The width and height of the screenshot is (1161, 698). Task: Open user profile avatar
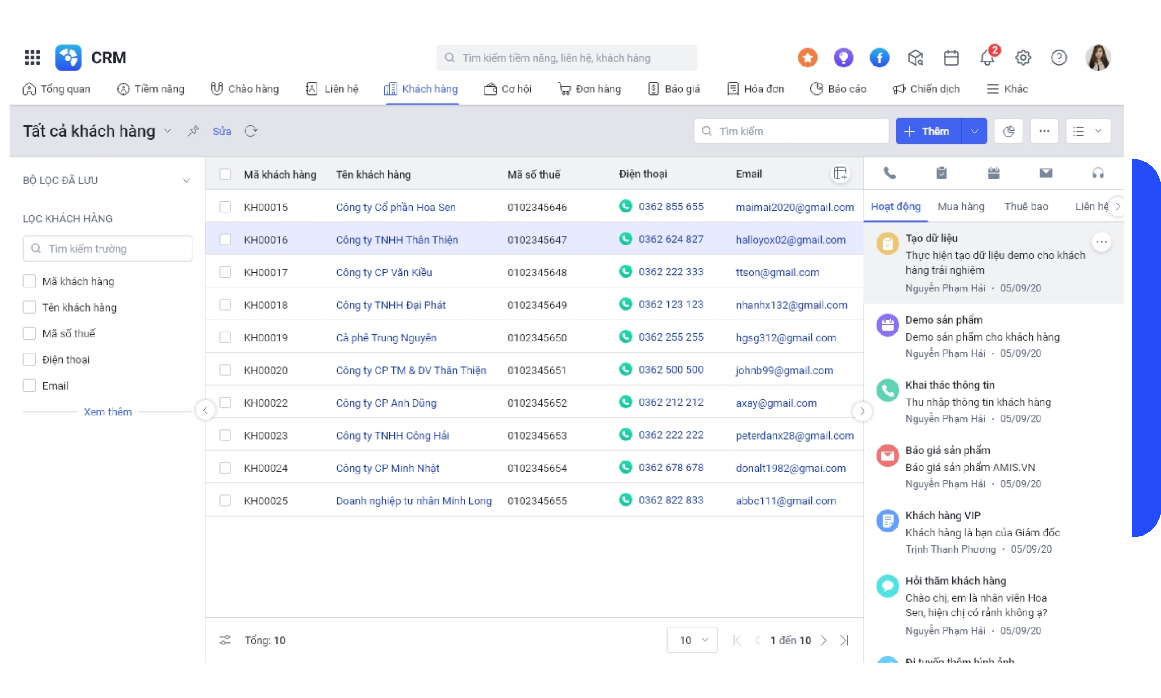click(1098, 58)
